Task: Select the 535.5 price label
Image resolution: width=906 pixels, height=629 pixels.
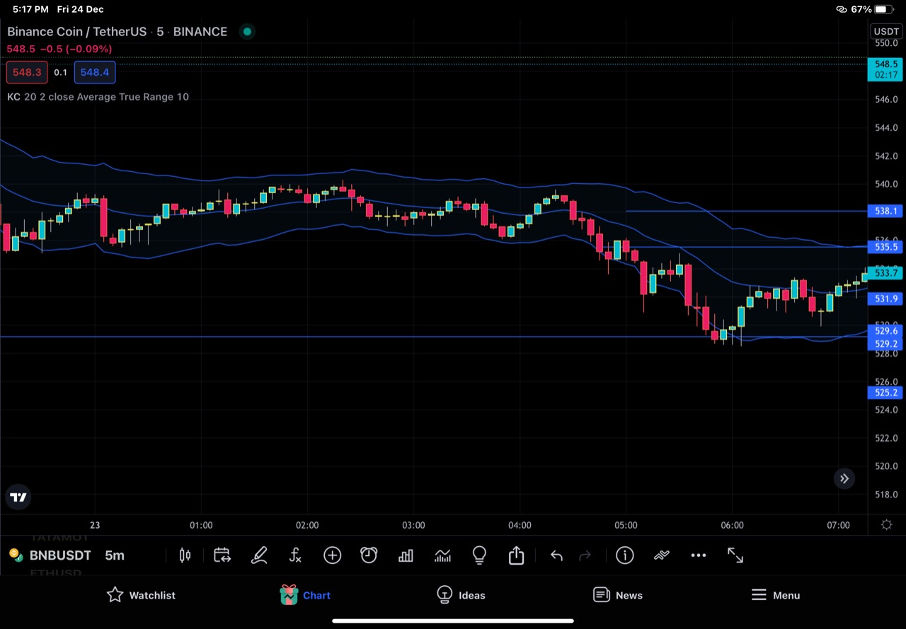Action: pyautogui.click(x=885, y=247)
